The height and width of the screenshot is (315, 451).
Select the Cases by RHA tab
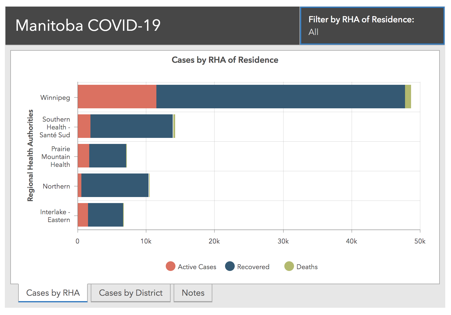click(x=53, y=293)
